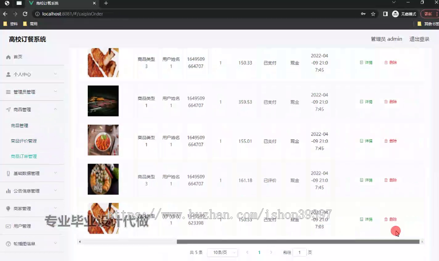Open the 359.53 order's grilled food thumbnail

pyautogui.click(x=103, y=101)
